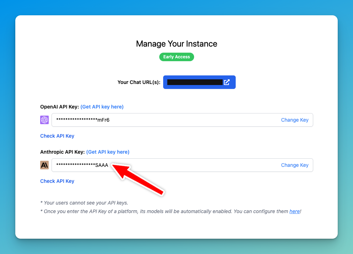Image resolution: width=353 pixels, height=254 pixels.
Task: Click the 'Anthropic API Key:' label
Action: (x=62, y=152)
